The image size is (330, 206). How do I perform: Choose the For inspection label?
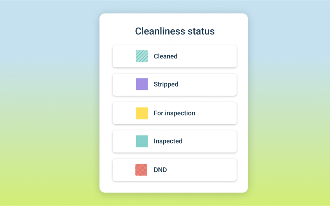(174, 113)
